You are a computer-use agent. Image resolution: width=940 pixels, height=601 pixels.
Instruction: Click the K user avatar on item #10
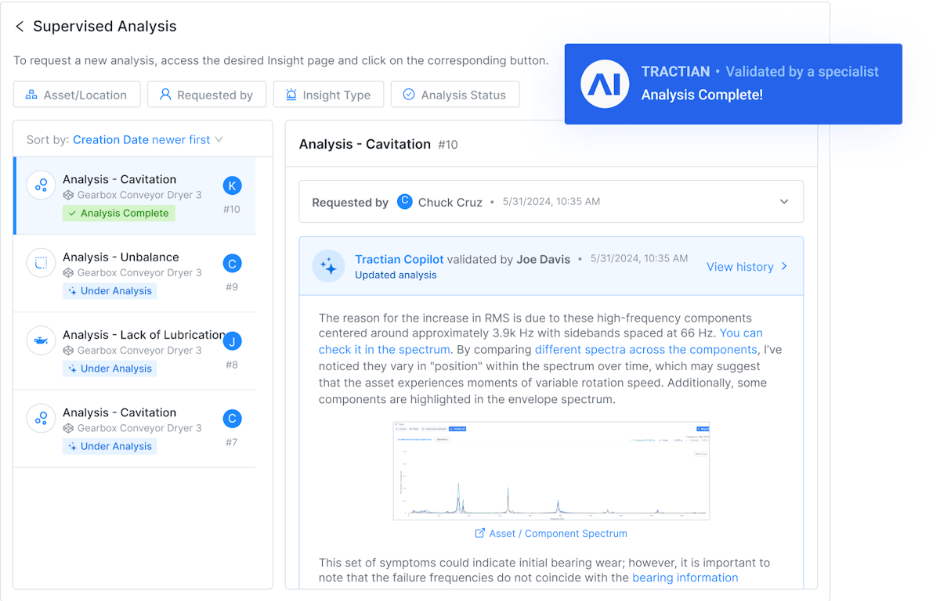[232, 185]
